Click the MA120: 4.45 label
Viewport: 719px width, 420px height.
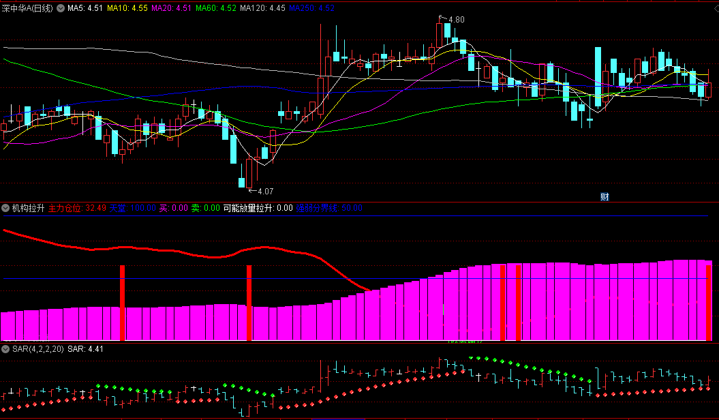(x=262, y=8)
